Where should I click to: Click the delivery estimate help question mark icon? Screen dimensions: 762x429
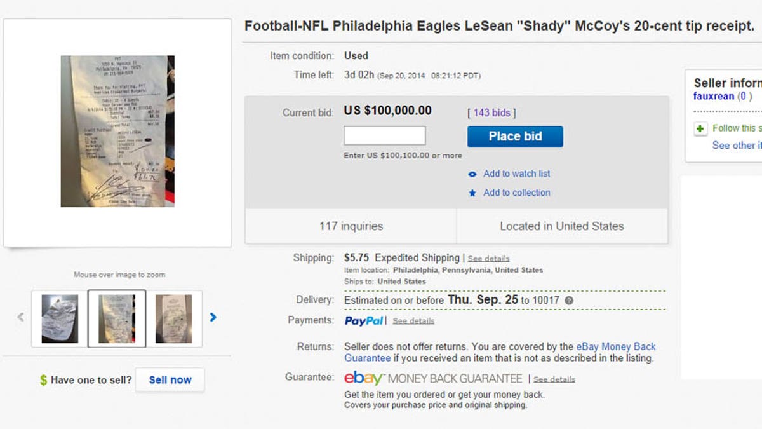tap(569, 301)
